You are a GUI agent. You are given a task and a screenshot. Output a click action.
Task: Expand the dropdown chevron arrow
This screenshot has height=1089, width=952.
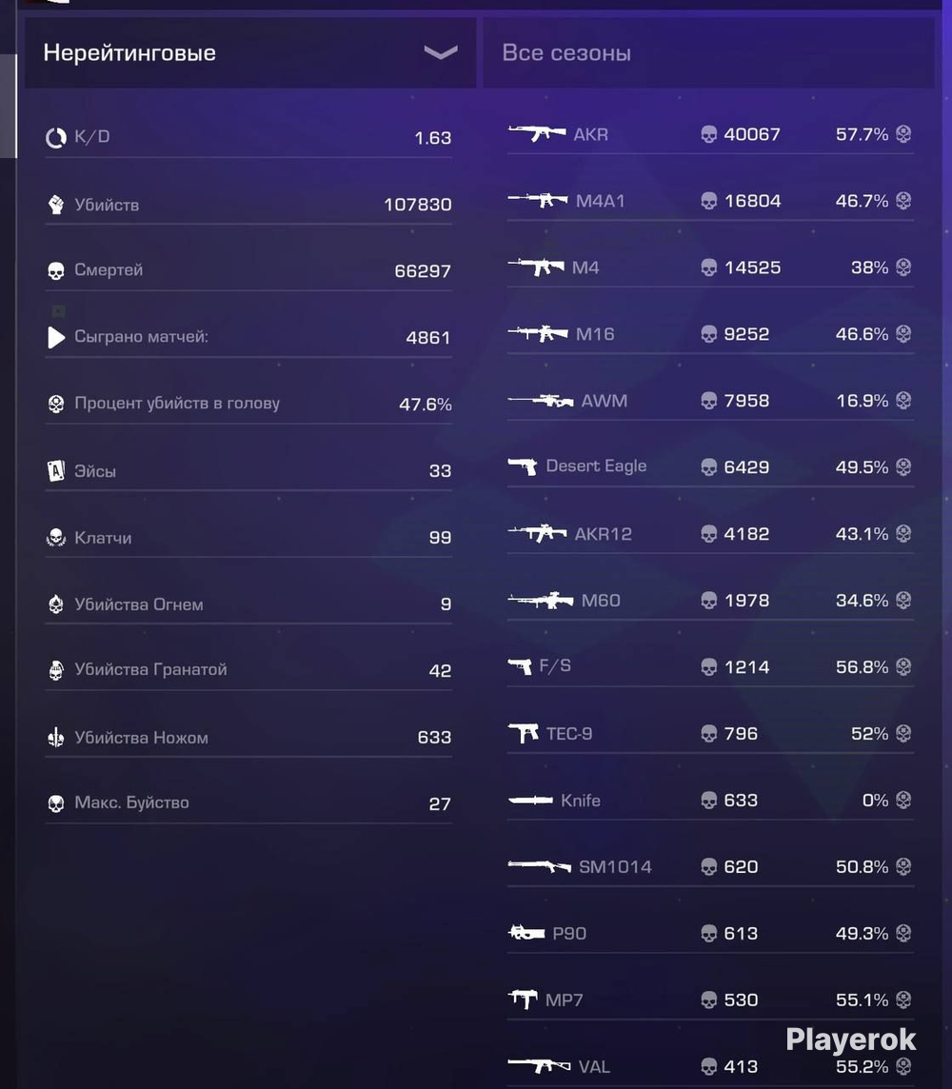[x=440, y=52]
